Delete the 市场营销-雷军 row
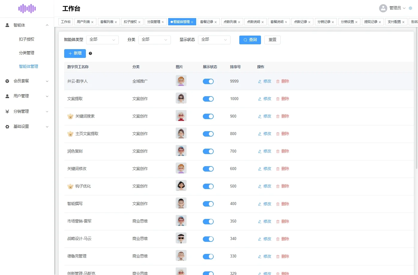 [x=283, y=222]
